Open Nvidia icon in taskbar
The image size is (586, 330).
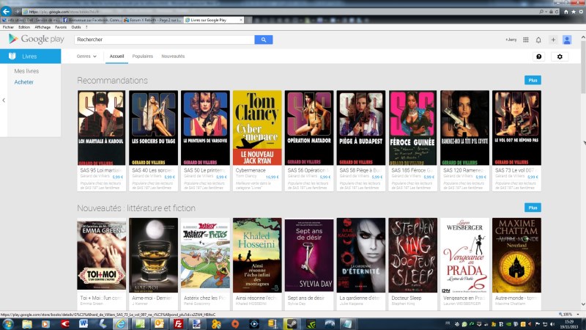tap(311, 324)
